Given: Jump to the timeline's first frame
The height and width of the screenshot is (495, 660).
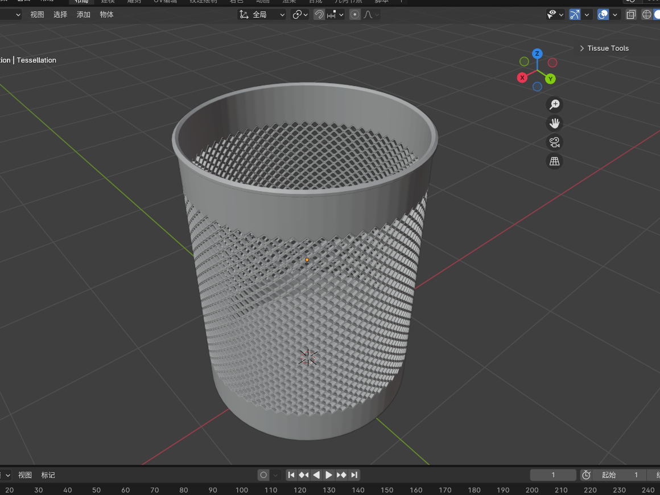Looking at the screenshot, I should (x=291, y=475).
